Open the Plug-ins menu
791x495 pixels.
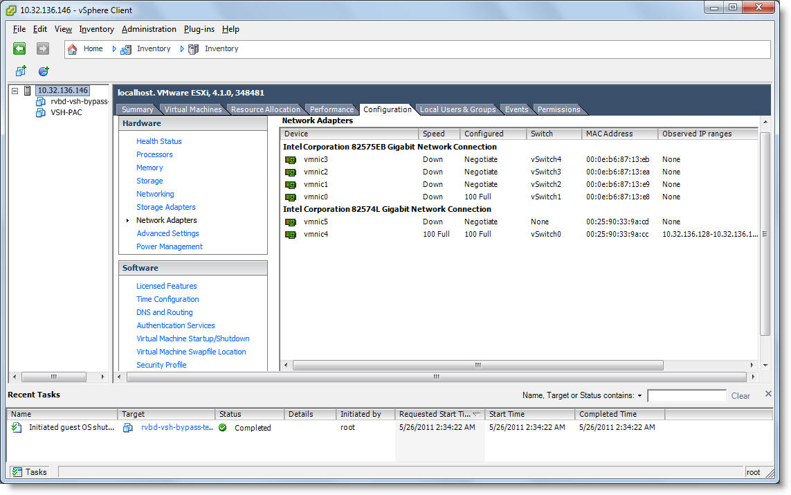[199, 29]
